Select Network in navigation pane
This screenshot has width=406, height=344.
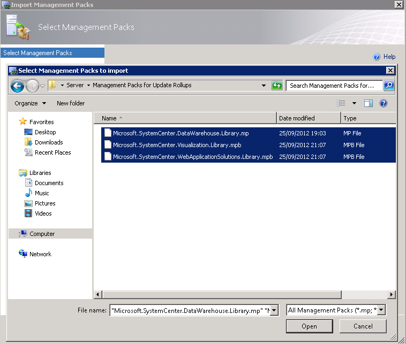pyautogui.click(x=40, y=254)
